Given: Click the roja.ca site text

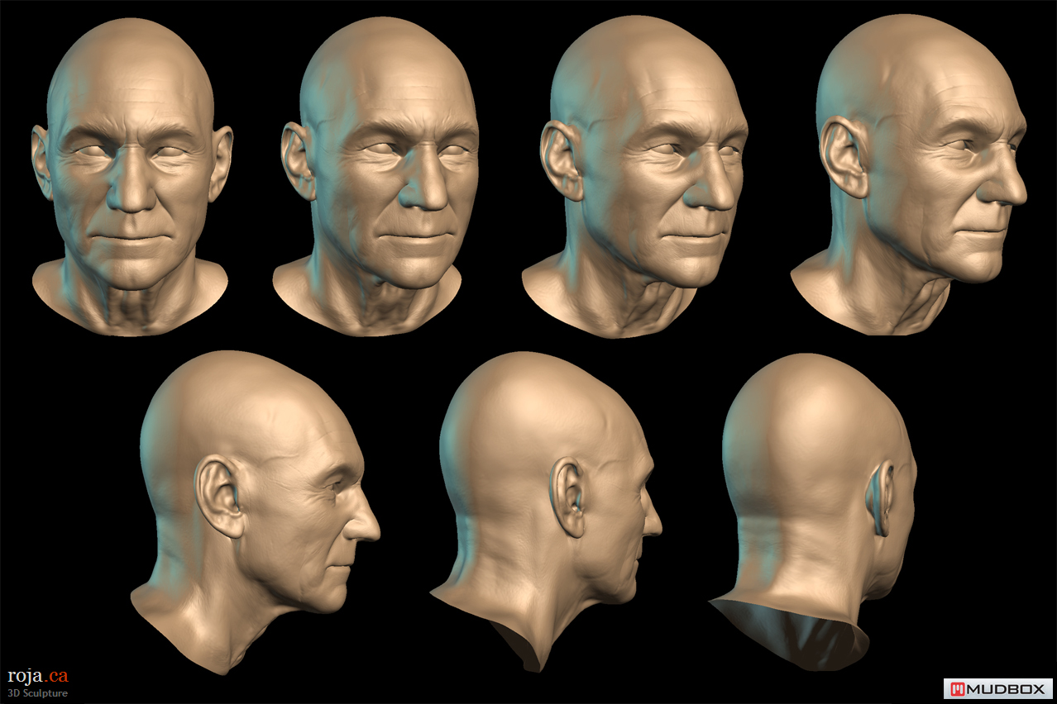Looking at the screenshot, I should 38,675.
